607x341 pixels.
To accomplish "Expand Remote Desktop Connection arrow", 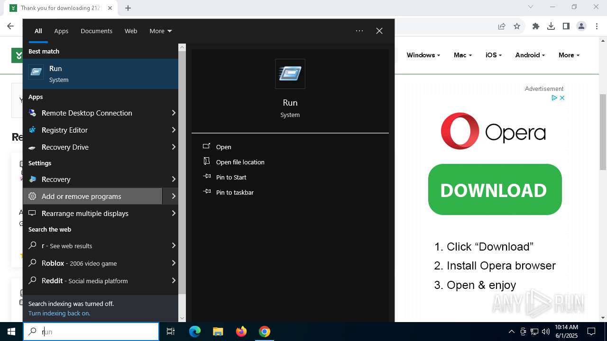I will [x=174, y=113].
